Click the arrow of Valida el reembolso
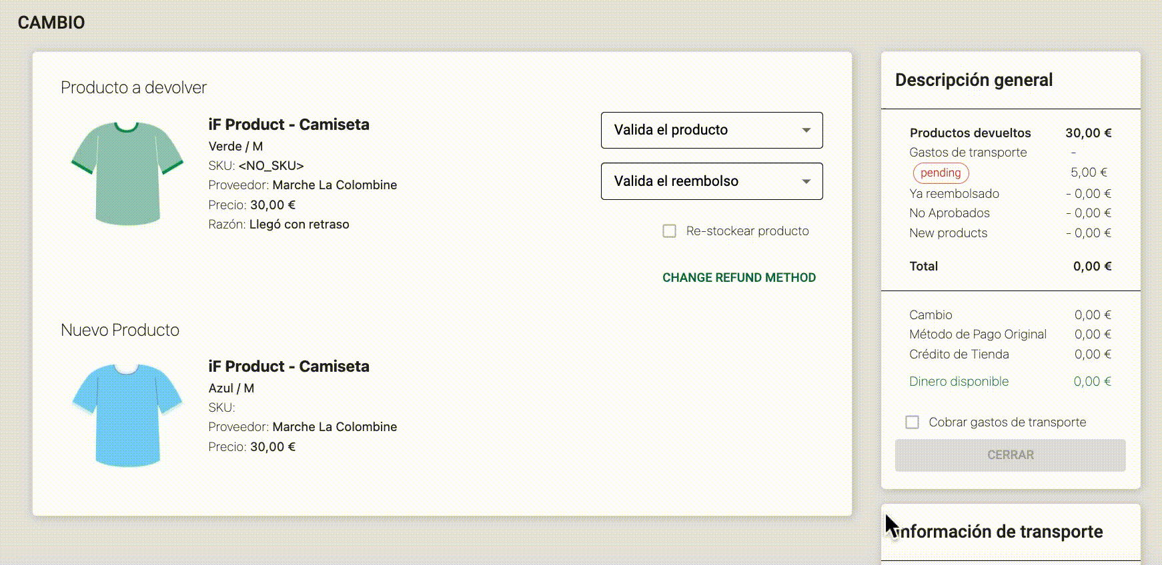 [x=806, y=181]
